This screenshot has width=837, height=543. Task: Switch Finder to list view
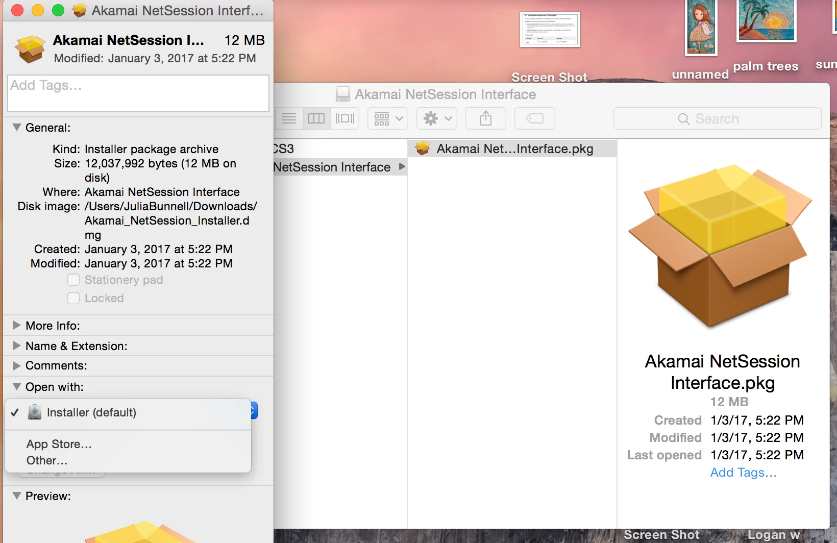point(289,118)
